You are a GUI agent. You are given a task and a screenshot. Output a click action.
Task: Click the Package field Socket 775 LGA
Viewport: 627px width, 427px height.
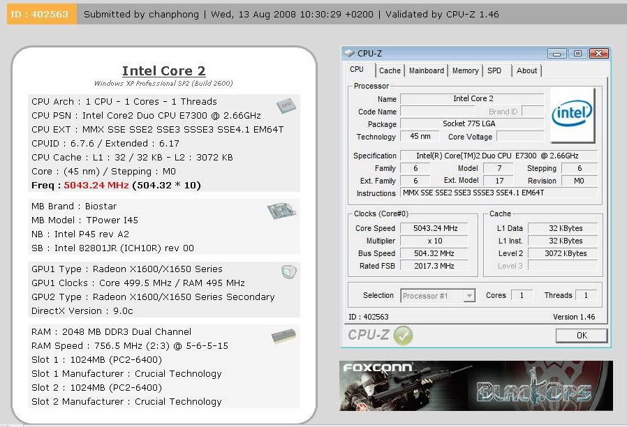(x=472, y=123)
